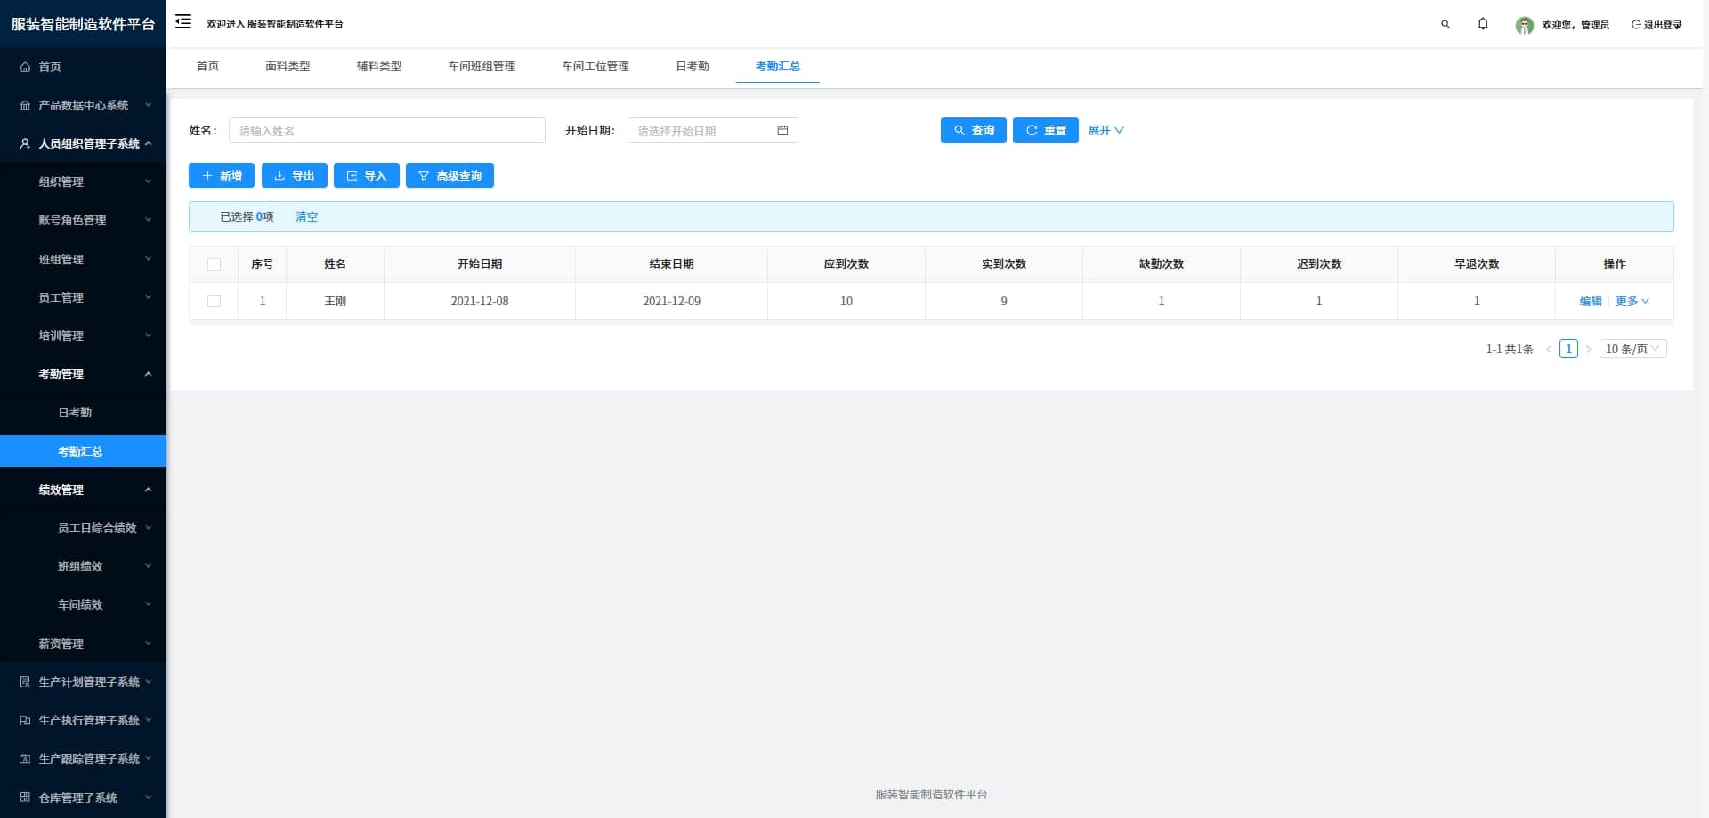Click the 查询 search button
1709x818 pixels.
coord(973,130)
